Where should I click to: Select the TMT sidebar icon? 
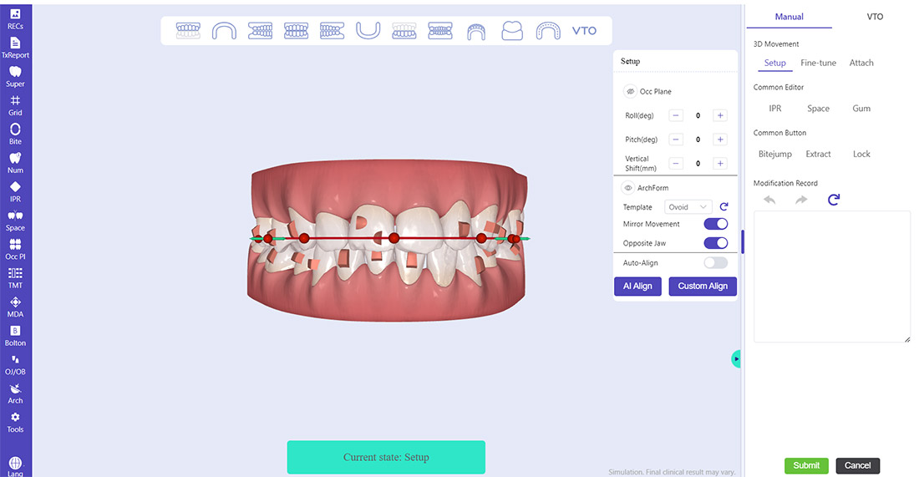point(15,277)
